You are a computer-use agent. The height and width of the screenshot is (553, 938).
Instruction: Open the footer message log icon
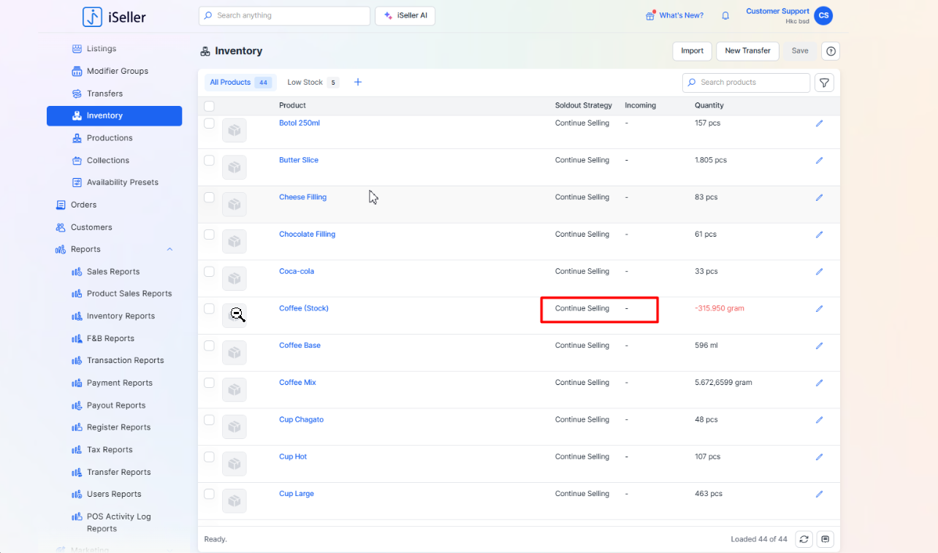click(x=825, y=539)
